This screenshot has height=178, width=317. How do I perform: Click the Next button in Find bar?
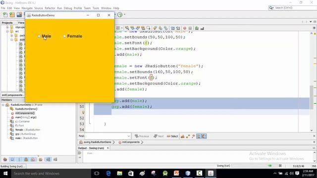point(158,136)
